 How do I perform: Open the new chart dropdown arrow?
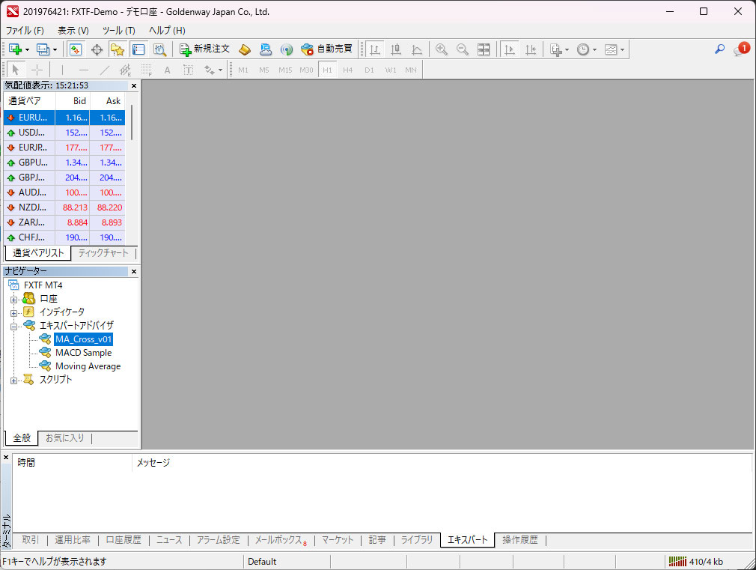click(28, 50)
